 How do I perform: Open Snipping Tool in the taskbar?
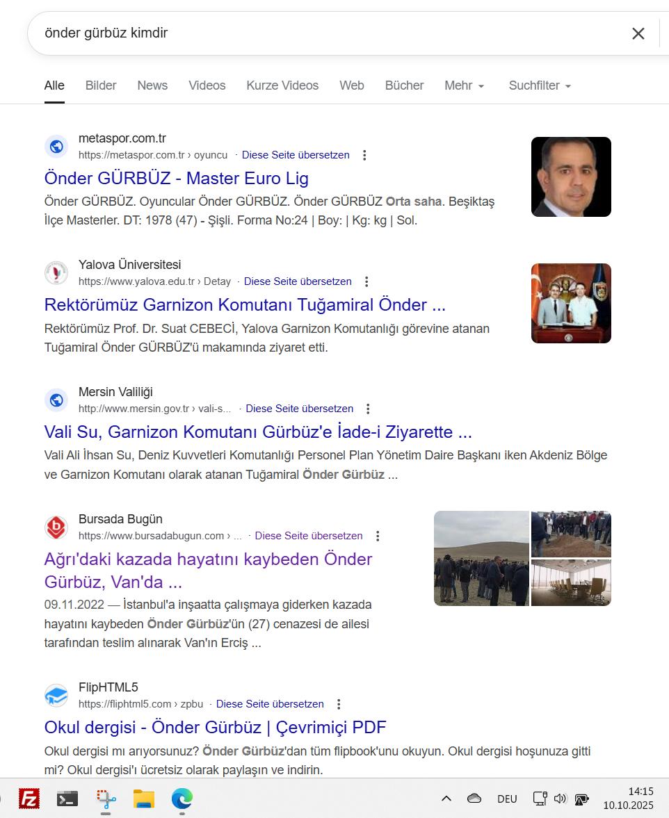tap(106, 799)
